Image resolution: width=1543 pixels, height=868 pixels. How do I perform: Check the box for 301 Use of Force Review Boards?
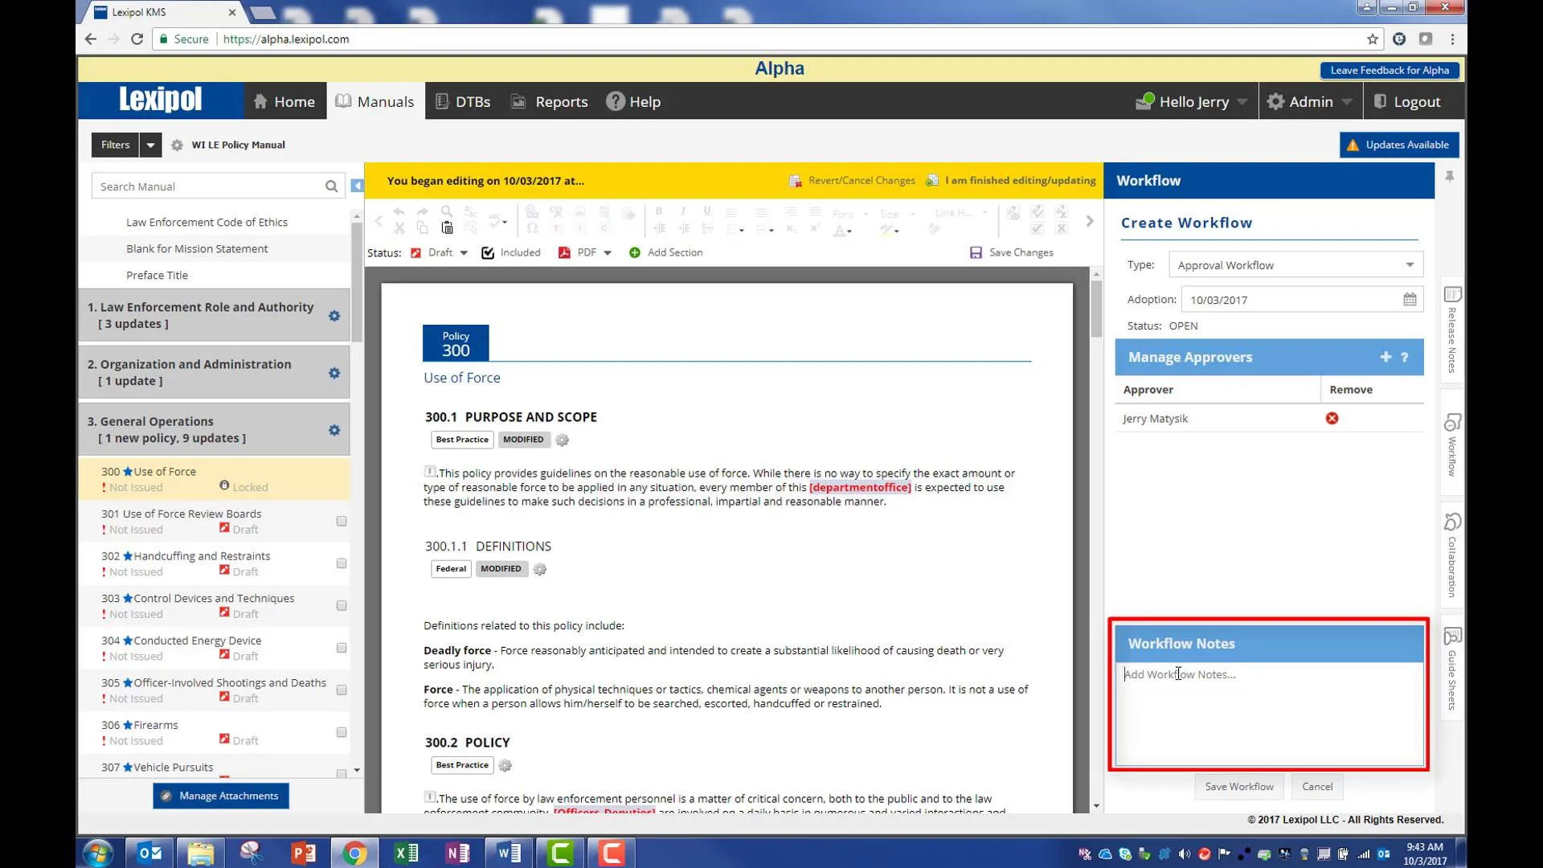pos(342,522)
